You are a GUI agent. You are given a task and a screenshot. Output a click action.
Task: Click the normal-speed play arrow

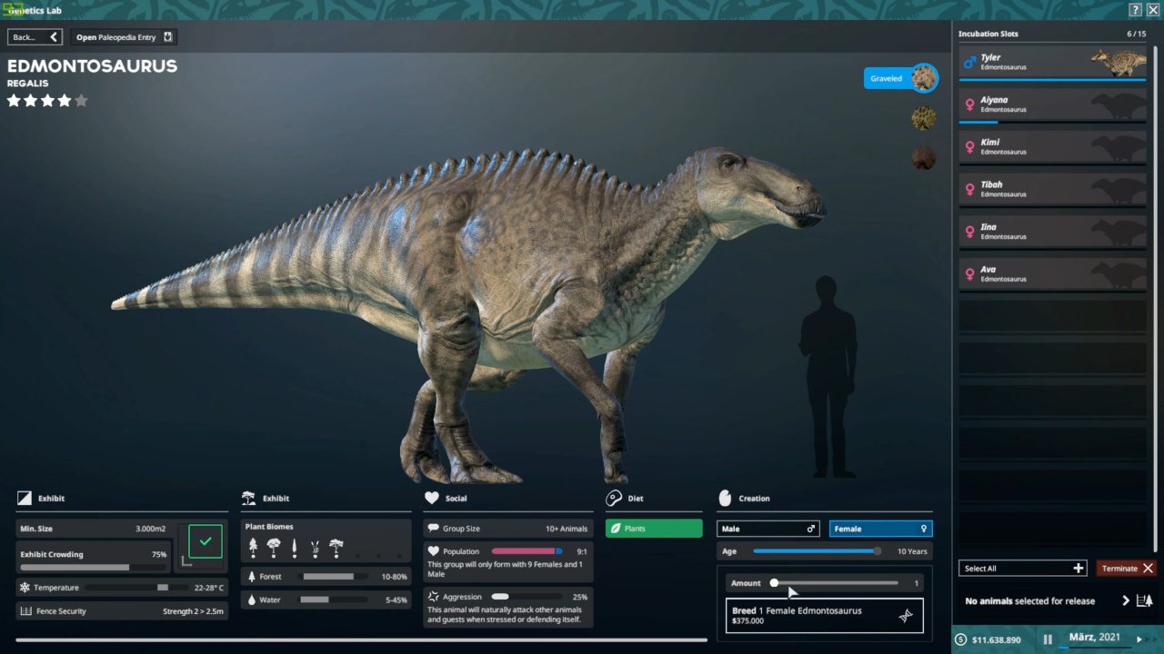coord(1139,639)
